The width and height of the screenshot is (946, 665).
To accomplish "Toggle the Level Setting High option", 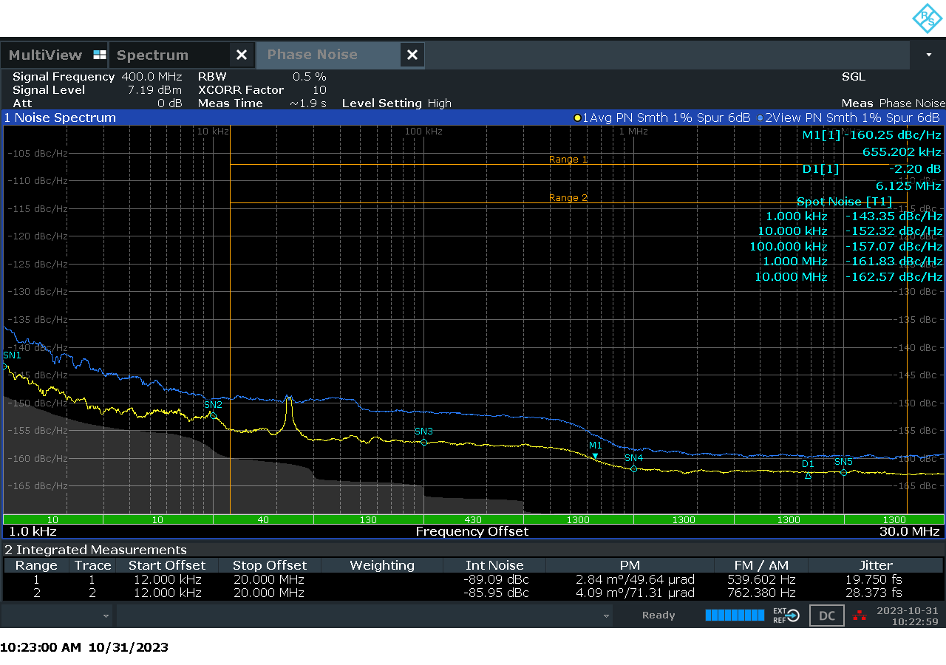I will [x=395, y=103].
